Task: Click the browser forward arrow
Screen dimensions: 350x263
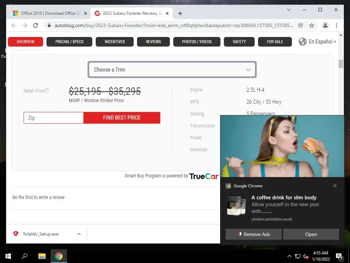Action: pos(25,25)
